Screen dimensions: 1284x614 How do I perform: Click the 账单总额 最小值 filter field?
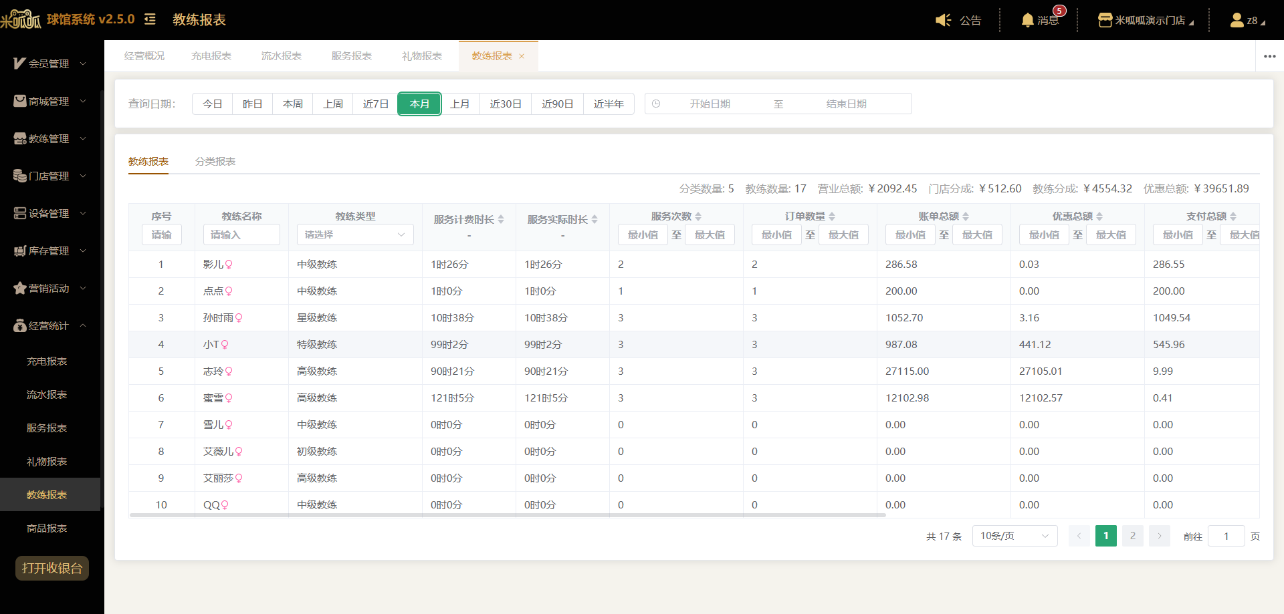click(910, 235)
